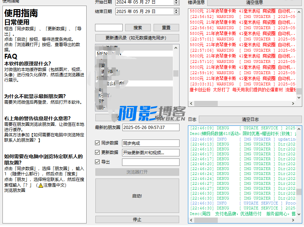The width and height of the screenshot is (304, 227).
Task: Increase 结束日期 with up spinner arrow
Action: coord(176,10)
